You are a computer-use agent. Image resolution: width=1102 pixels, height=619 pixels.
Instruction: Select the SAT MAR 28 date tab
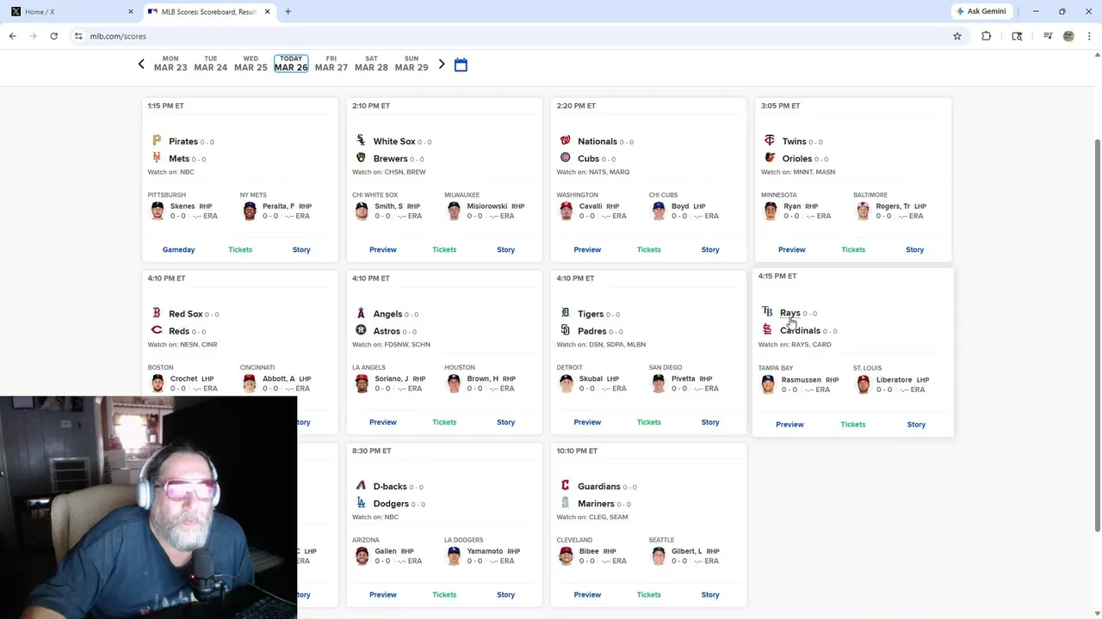(371, 64)
